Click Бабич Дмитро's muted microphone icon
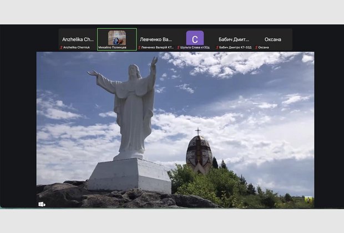The height and width of the screenshot is (233, 344). point(217,48)
